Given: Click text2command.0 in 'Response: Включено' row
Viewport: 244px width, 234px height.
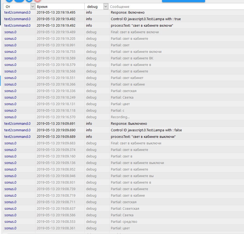Looking at the screenshot, I should [x=17, y=13].
